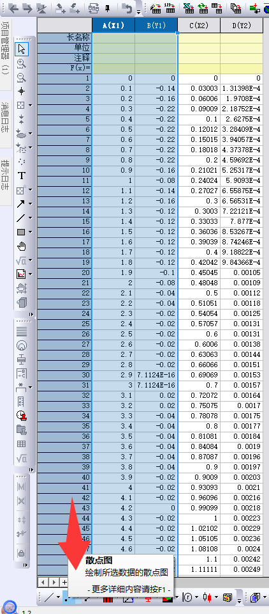This screenshot has width=269, height=614.
Task: Click the pin toolbar icon
Action: [108, 7]
